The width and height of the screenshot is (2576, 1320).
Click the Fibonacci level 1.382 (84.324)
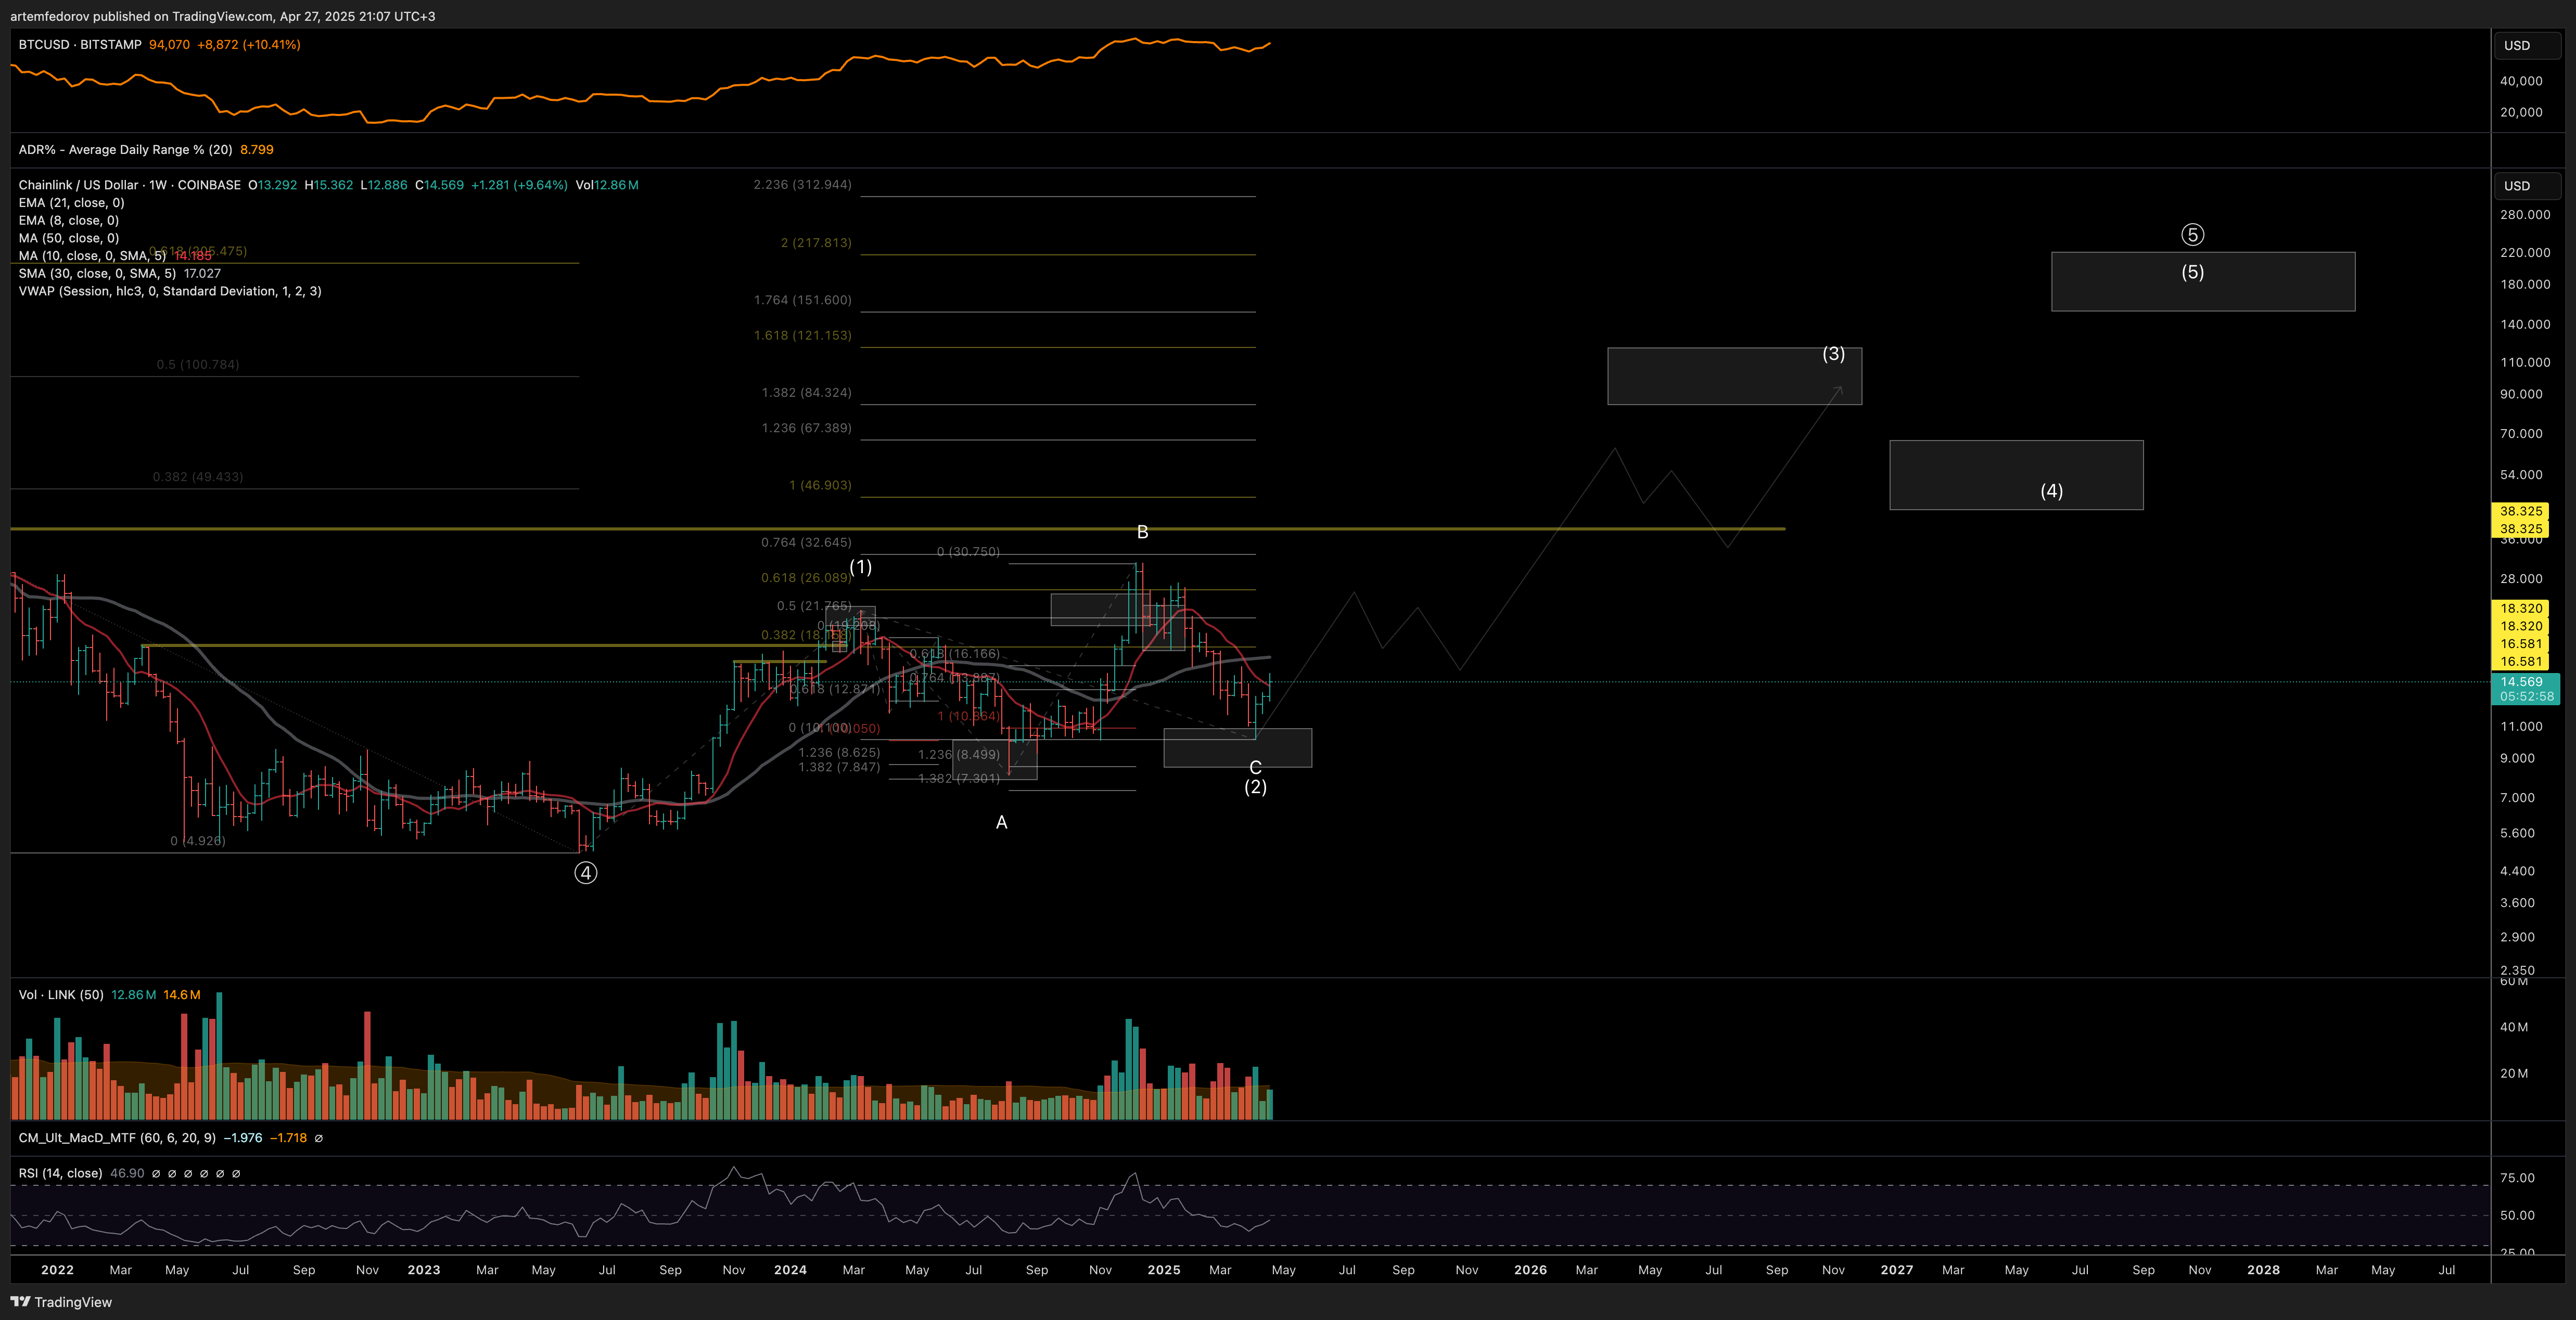tap(806, 393)
